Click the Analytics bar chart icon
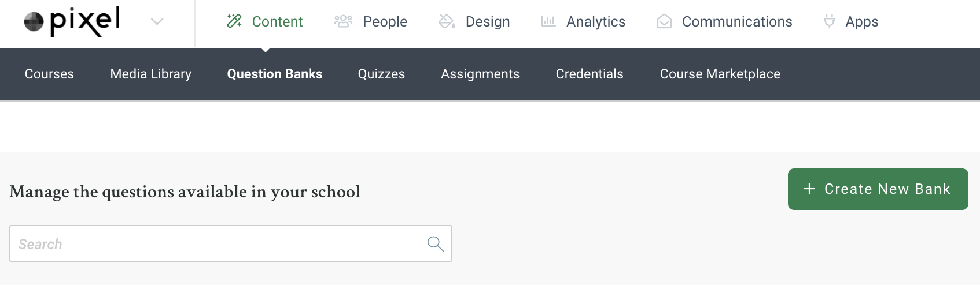The width and height of the screenshot is (980, 285). [548, 22]
